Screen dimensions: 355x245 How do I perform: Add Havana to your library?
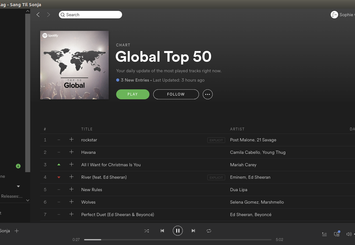[x=71, y=152]
